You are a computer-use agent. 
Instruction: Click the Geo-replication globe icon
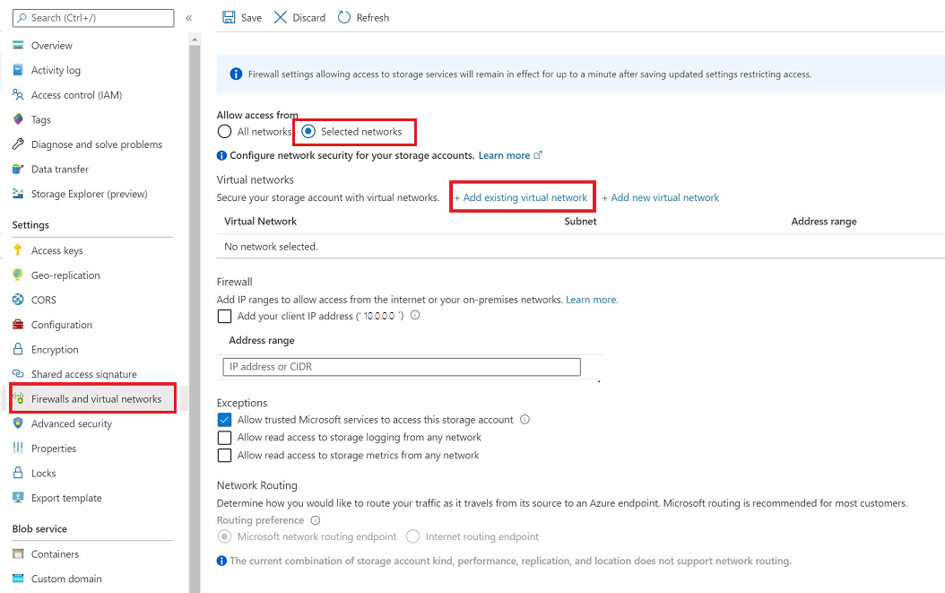pyautogui.click(x=18, y=275)
